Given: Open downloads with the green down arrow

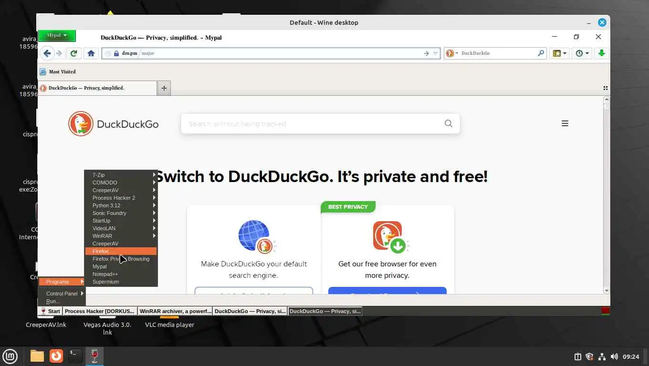Looking at the screenshot, I should tap(602, 53).
